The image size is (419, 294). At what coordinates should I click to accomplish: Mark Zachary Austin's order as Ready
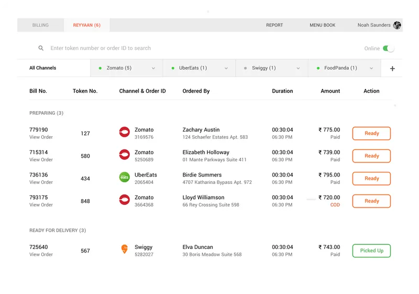point(371,133)
